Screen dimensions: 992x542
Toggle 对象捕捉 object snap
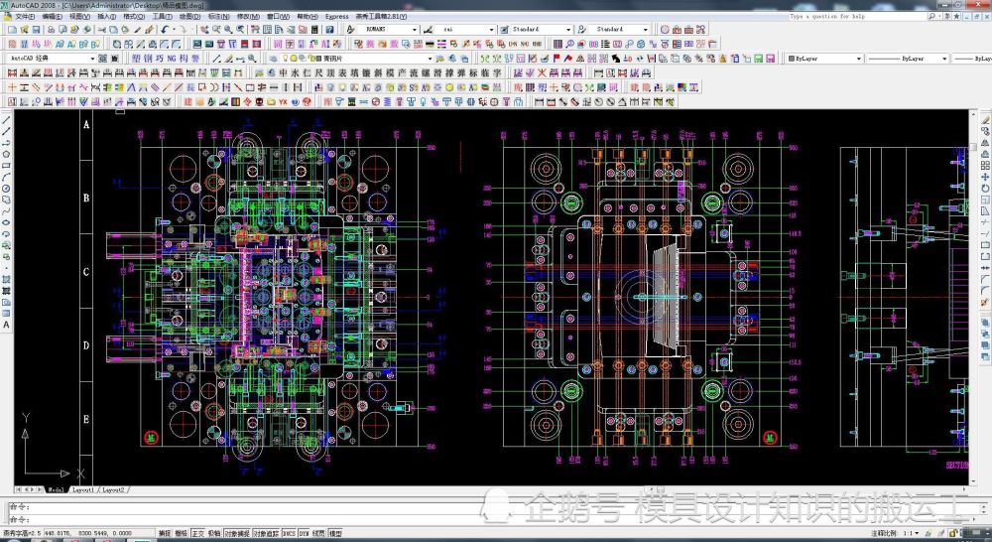point(237,534)
